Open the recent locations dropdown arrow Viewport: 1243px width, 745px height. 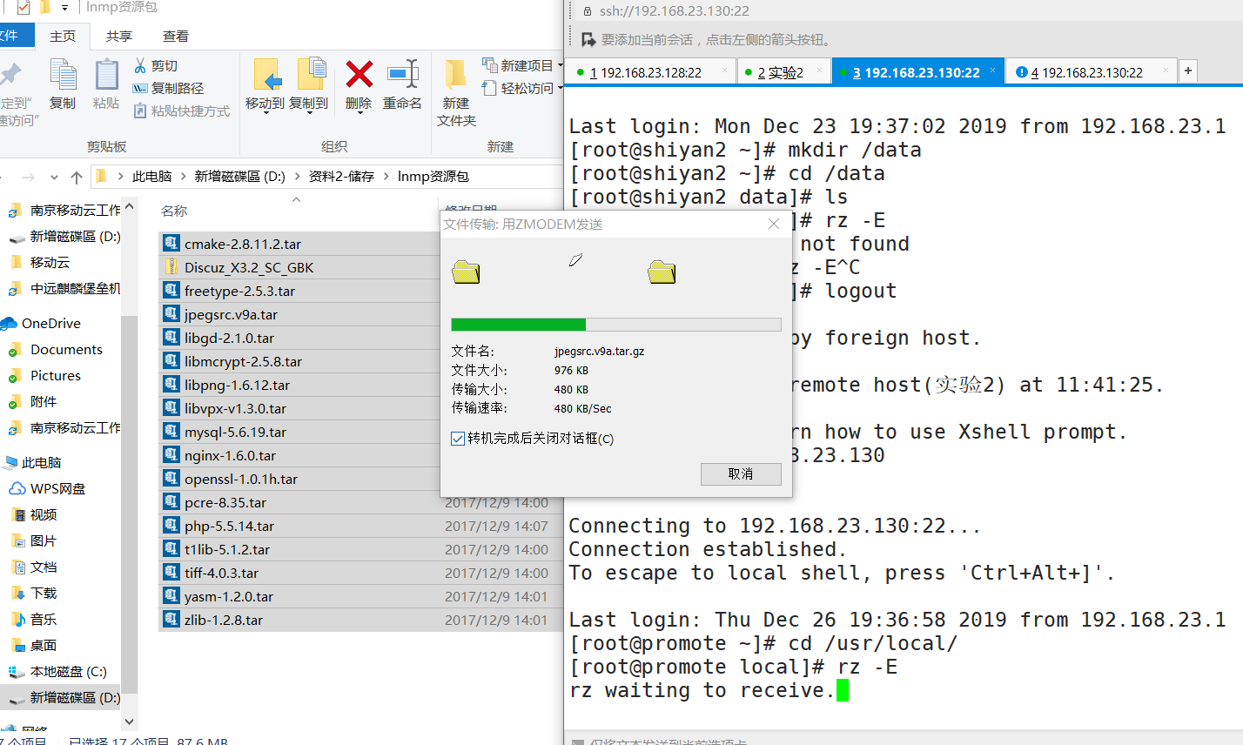coord(54,177)
